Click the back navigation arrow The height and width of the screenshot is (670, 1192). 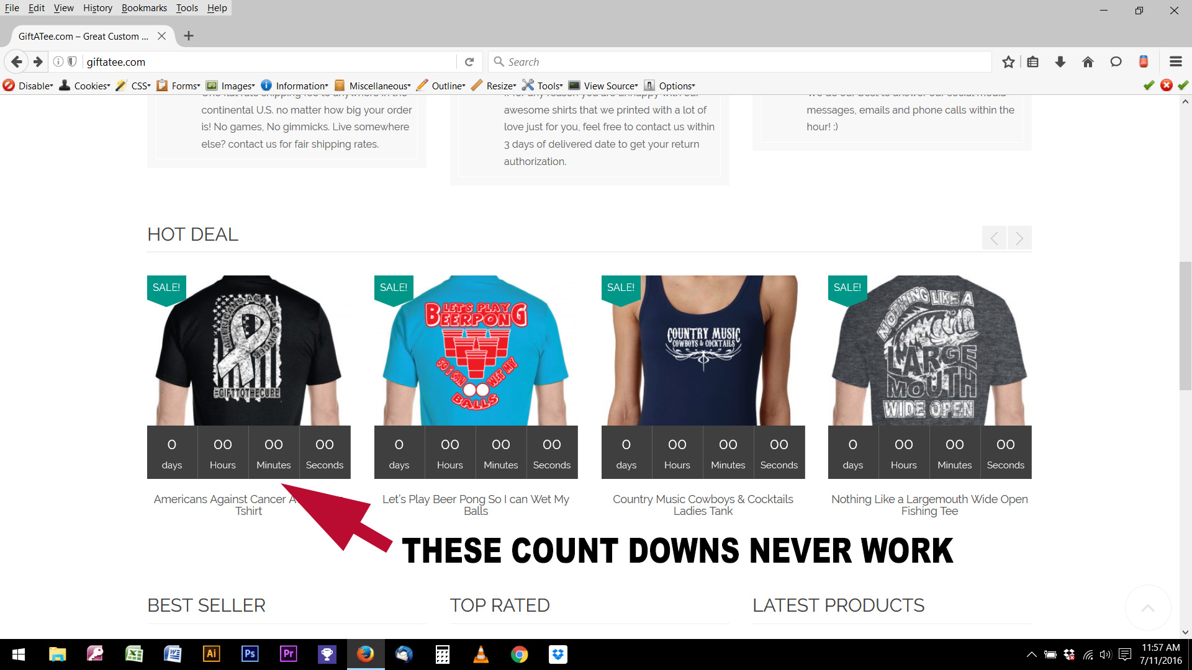pyautogui.click(x=17, y=61)
